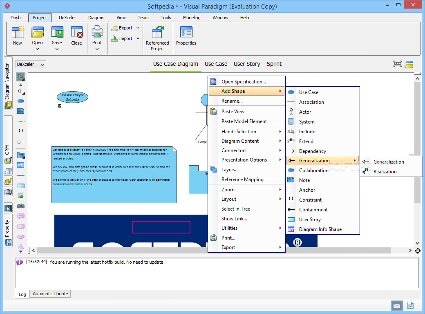Select the note tool in diagram palette

(21, 111)
